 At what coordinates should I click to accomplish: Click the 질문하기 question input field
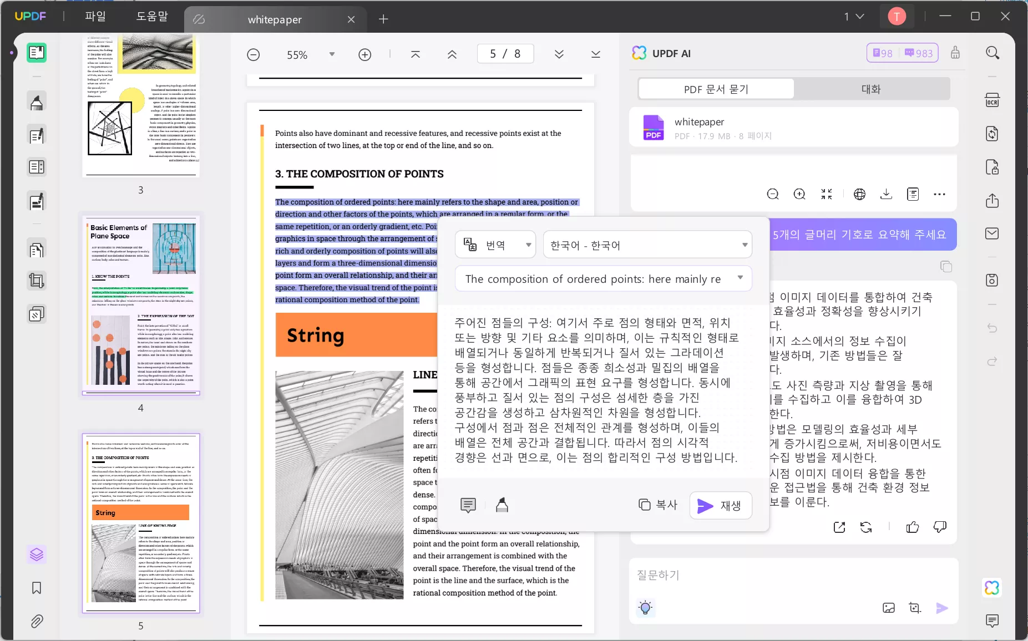click(x=793, y=575)
